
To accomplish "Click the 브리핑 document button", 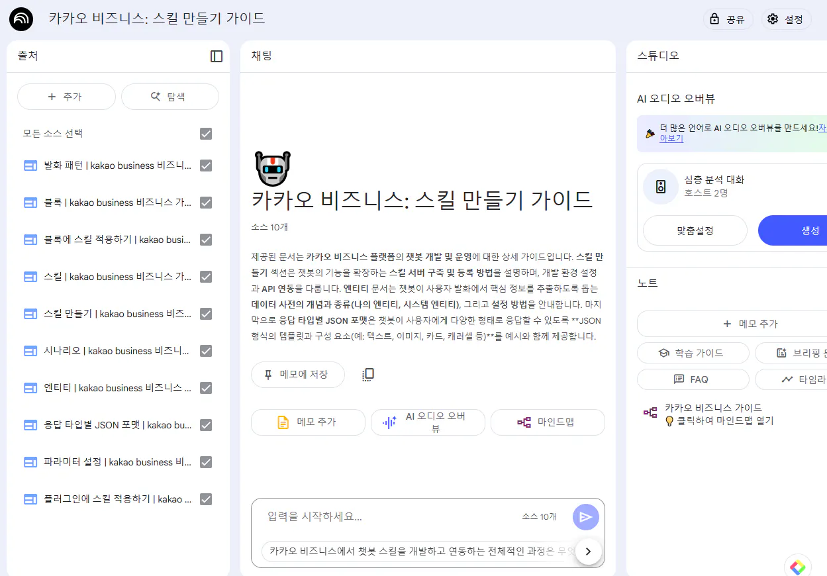I will point(792,353).
